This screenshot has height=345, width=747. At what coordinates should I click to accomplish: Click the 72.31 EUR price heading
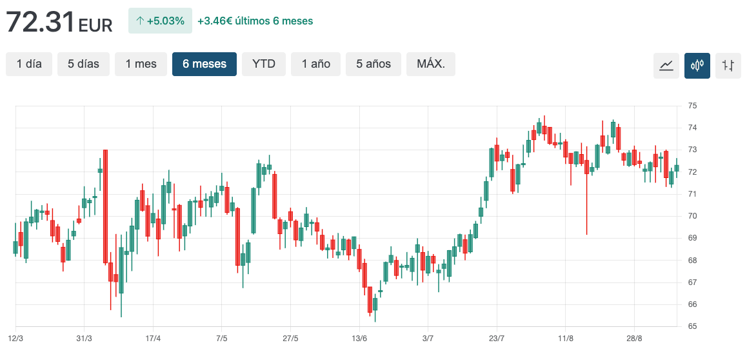tap(59, 23)
